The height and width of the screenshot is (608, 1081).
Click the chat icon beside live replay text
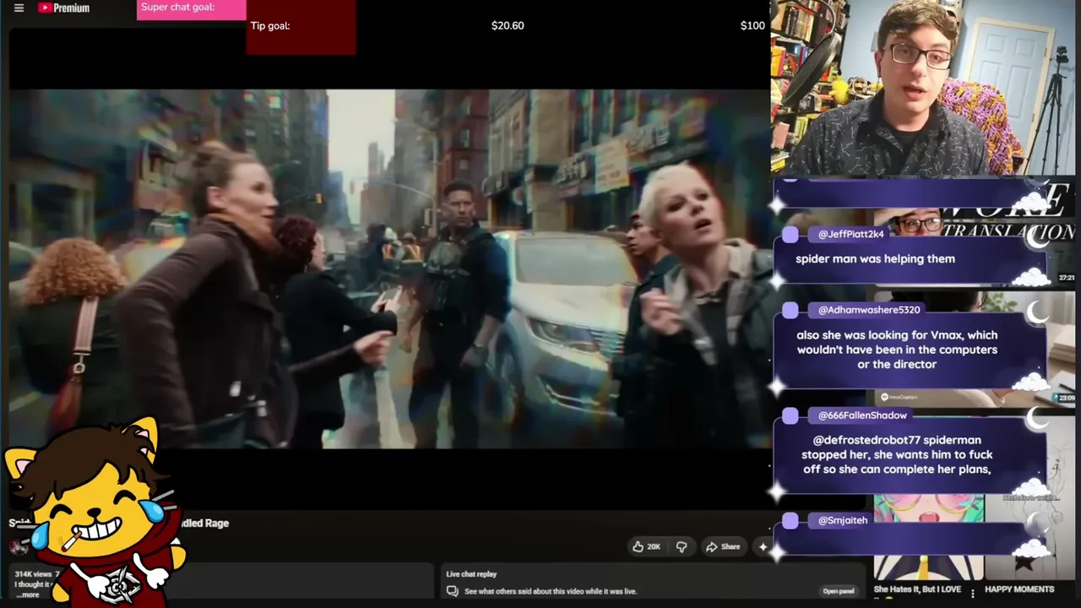452,591
